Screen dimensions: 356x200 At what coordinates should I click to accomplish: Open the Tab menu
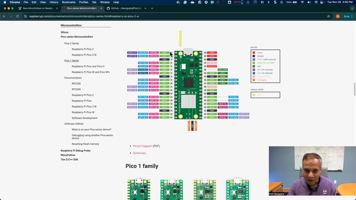tap(94, 2)
